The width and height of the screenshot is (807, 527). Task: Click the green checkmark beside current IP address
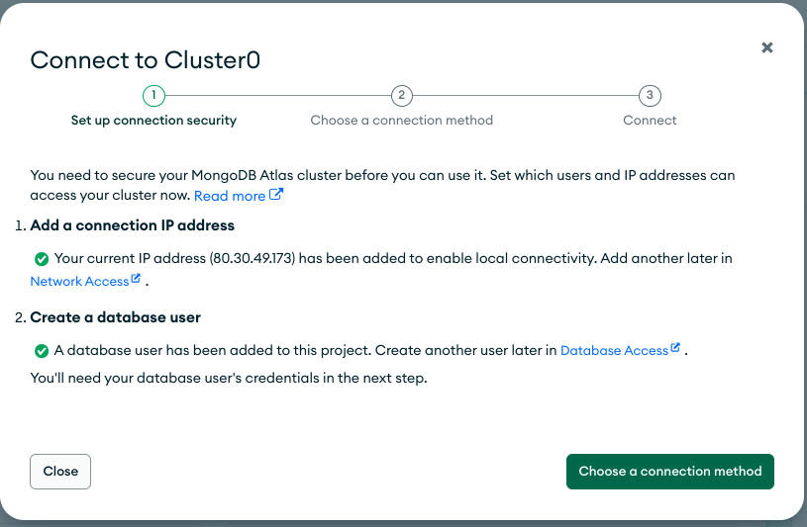(x=42, y=259)
